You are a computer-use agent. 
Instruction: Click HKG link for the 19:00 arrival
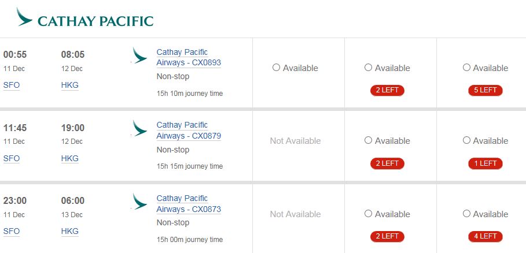(70, 158)
